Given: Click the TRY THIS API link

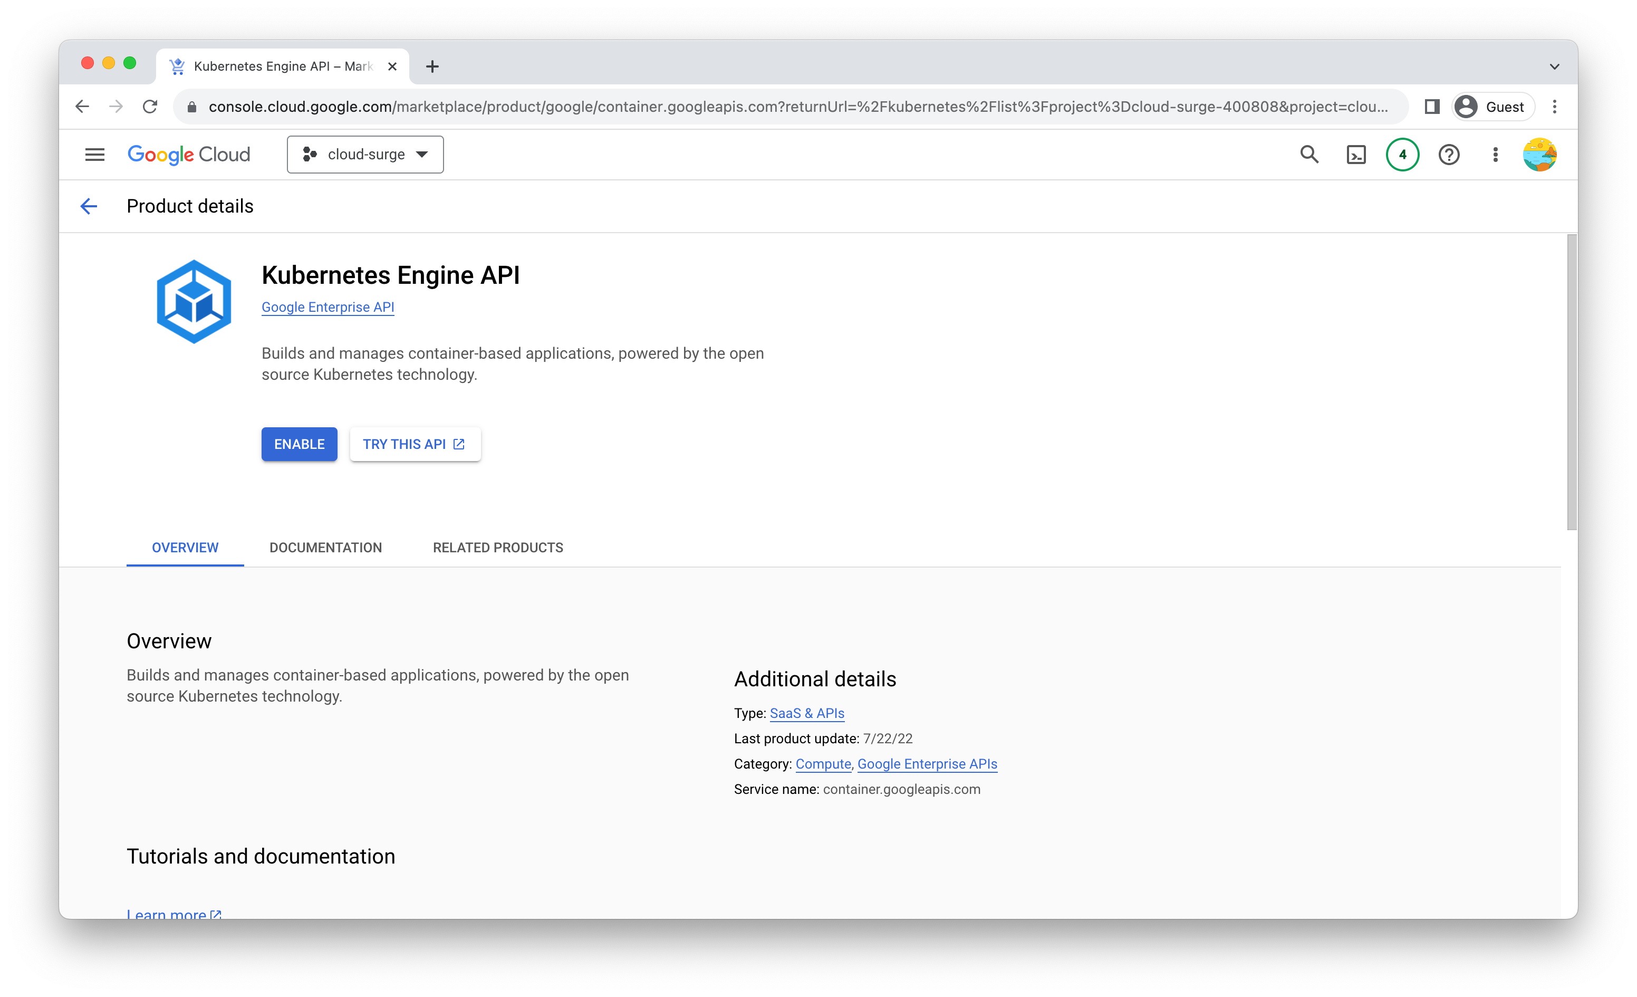Looking at the screenshot, I should pyautogui.click(x=414, y=445).
